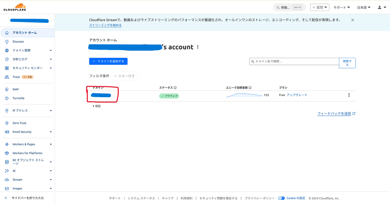This screenshot has width=390, height=204.
Task: Click the ドメイン名で検索 input field
Action: (294, 61)
